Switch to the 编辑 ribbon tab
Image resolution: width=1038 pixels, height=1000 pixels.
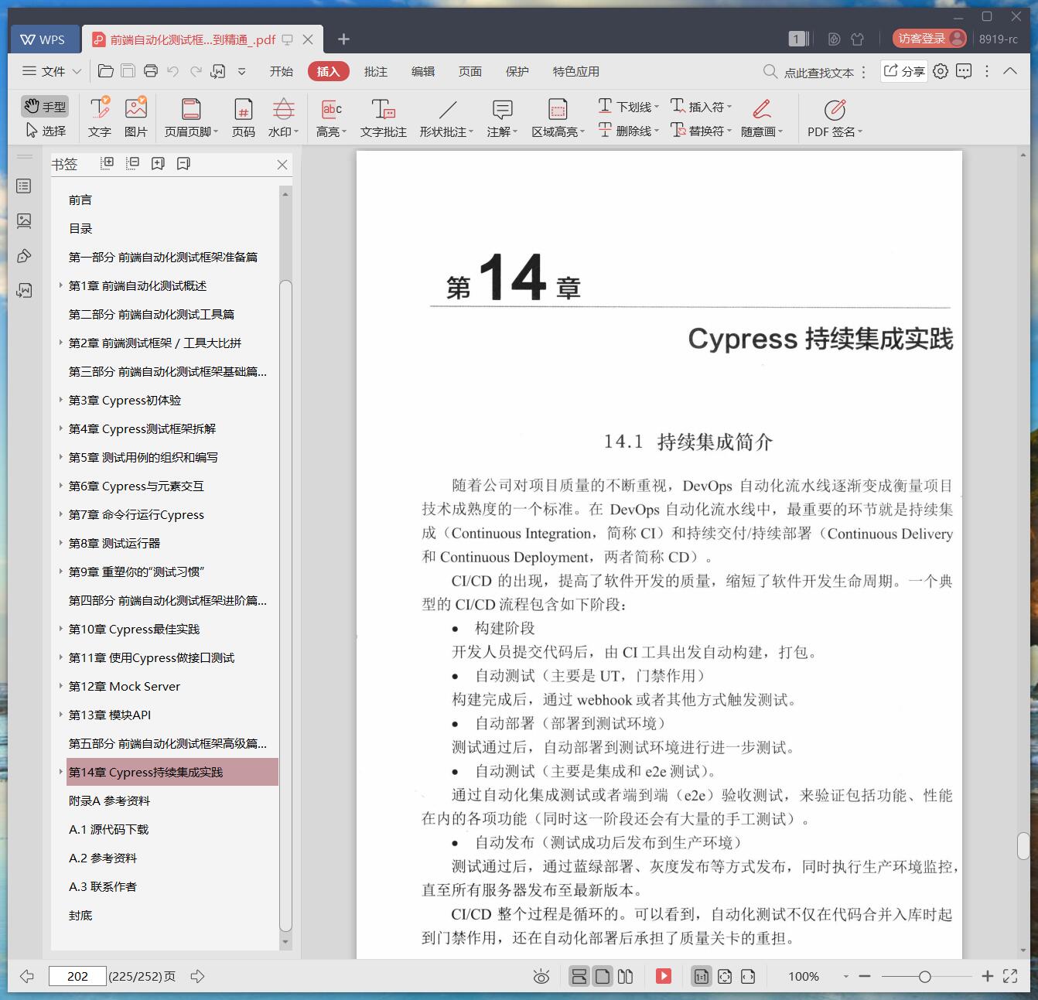pos(422,71)
